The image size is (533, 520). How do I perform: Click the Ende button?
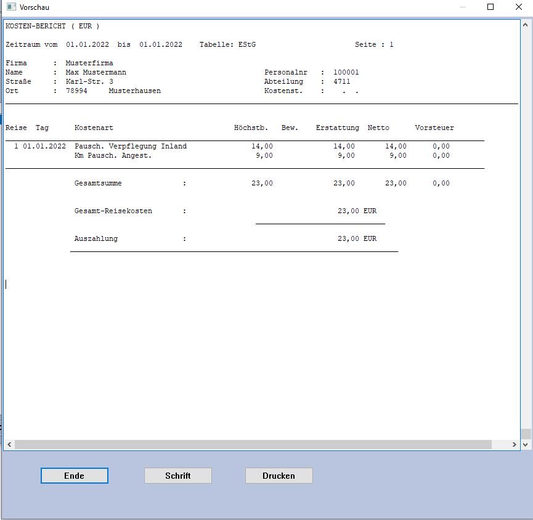pyautogui.click(x=75, y=476)
